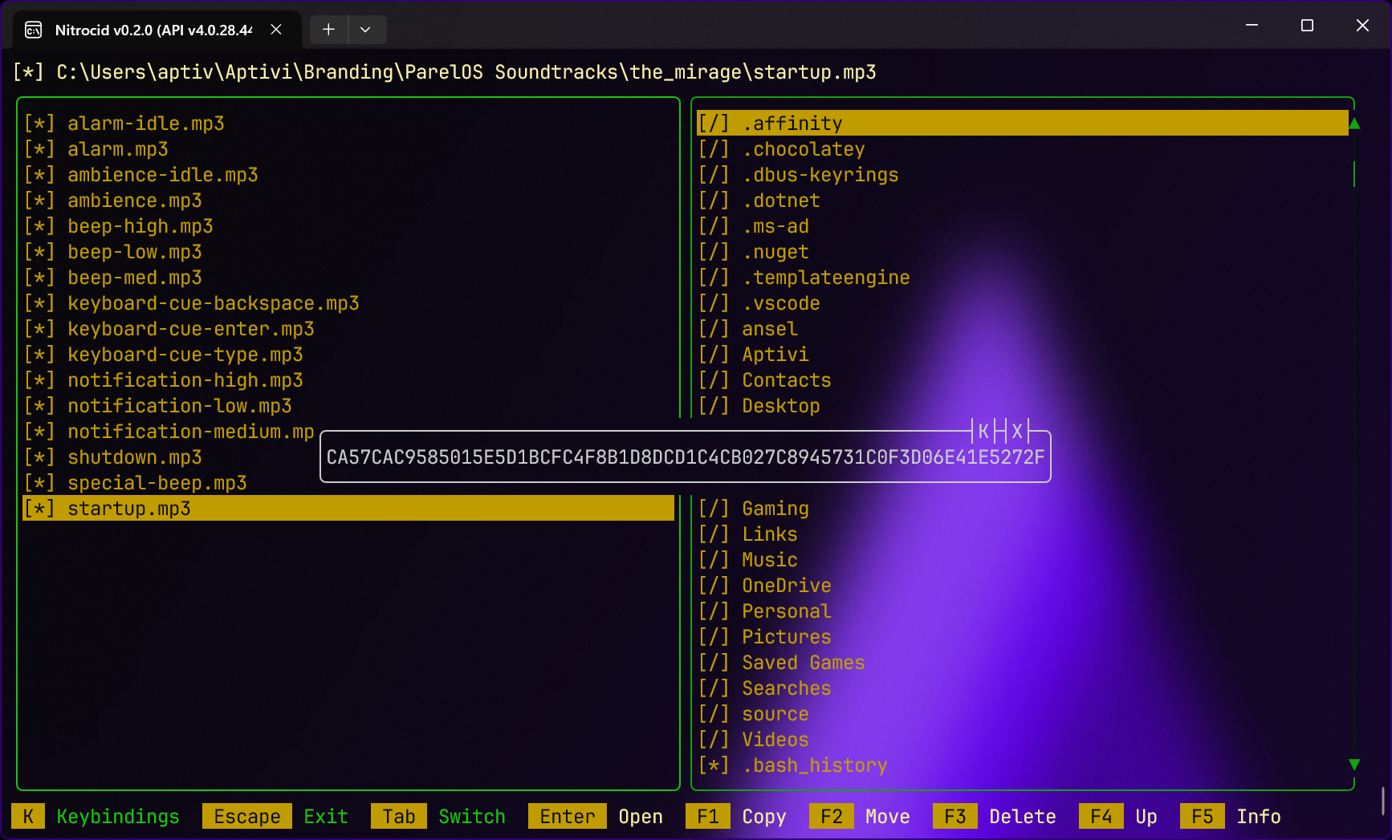
Task: Close the hash popup with X button
Action: coord(1017,432)
